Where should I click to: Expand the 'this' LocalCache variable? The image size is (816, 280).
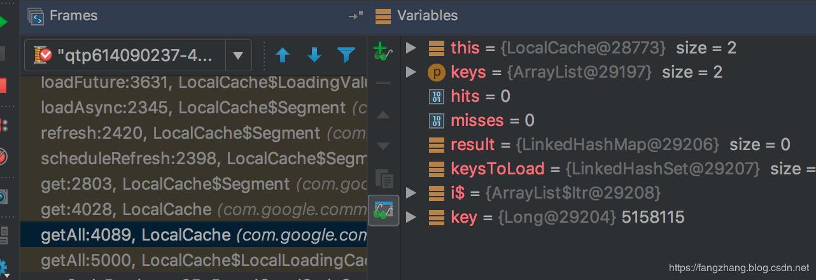point(411,48)
